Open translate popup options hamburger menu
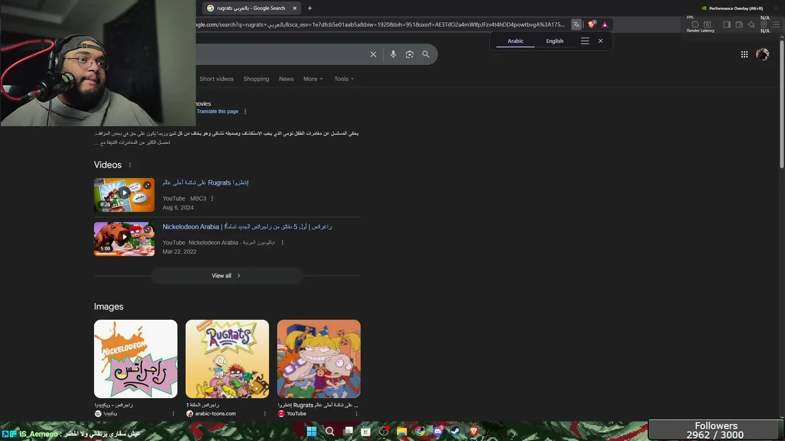 [x=584, y=41]
